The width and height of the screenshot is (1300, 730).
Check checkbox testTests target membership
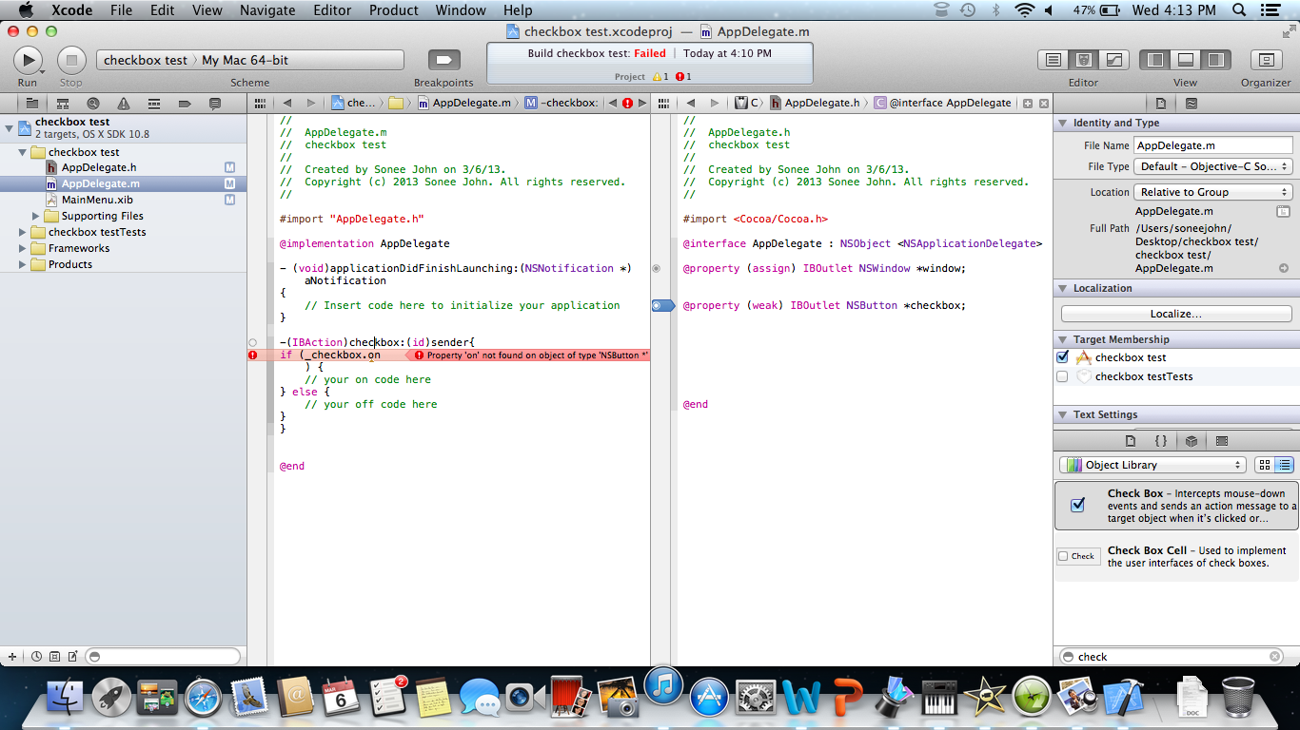pos(1063,376)
